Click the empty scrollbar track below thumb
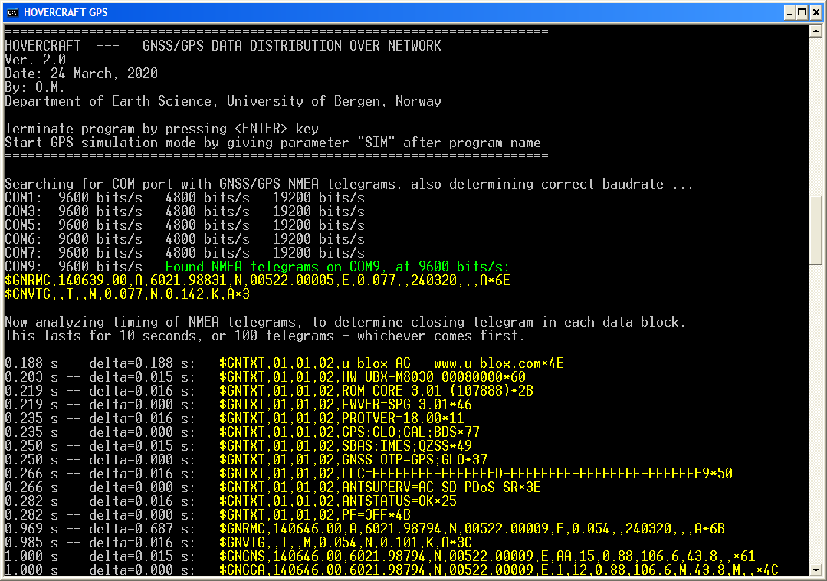 point(817,422)
